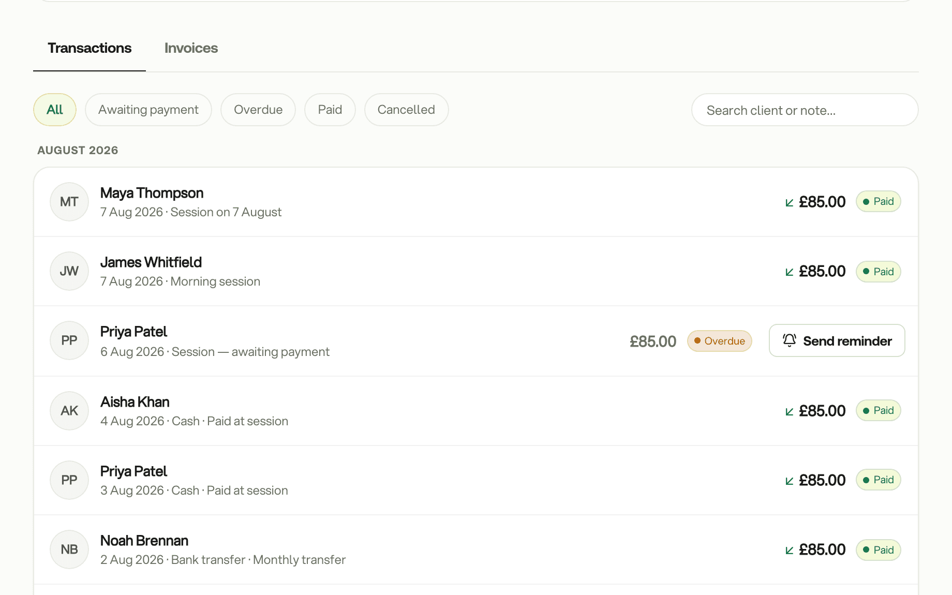This screenshot has width=952, height=595.
Task: Click incoming arrow icon on 3 Aug Priya row
Action: pyautogui.click(x=790, y=481)
